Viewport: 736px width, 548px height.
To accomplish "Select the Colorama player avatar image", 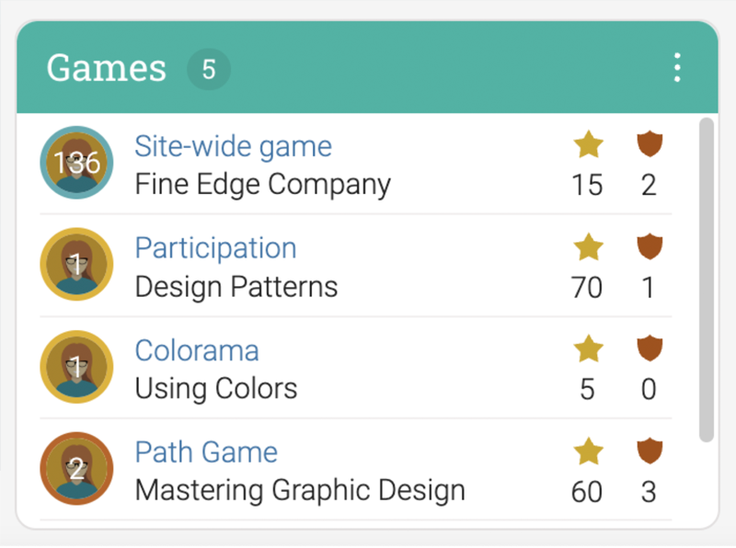I will click(76, 366).
